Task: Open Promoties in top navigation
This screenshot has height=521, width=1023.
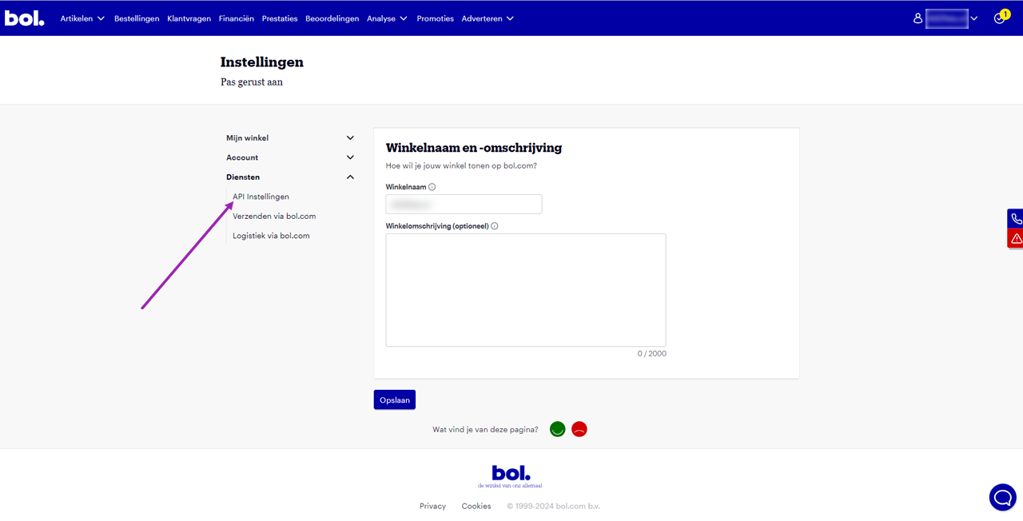Action: (435, 18)
